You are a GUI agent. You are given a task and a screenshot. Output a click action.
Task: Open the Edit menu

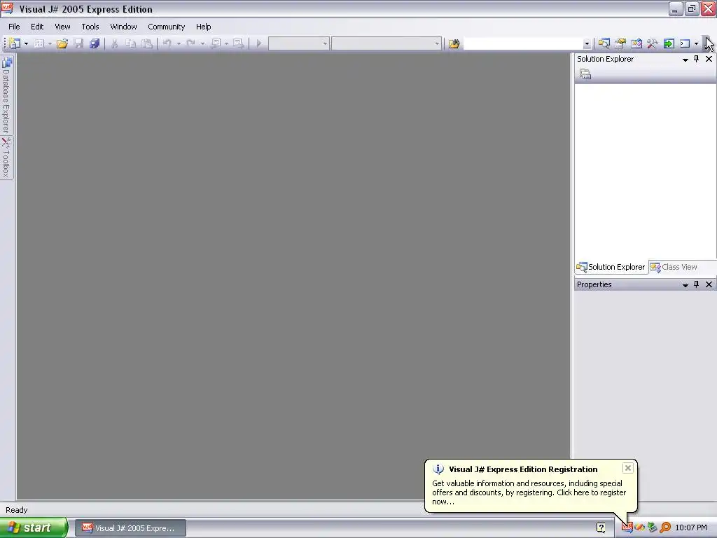coord(37,27)
